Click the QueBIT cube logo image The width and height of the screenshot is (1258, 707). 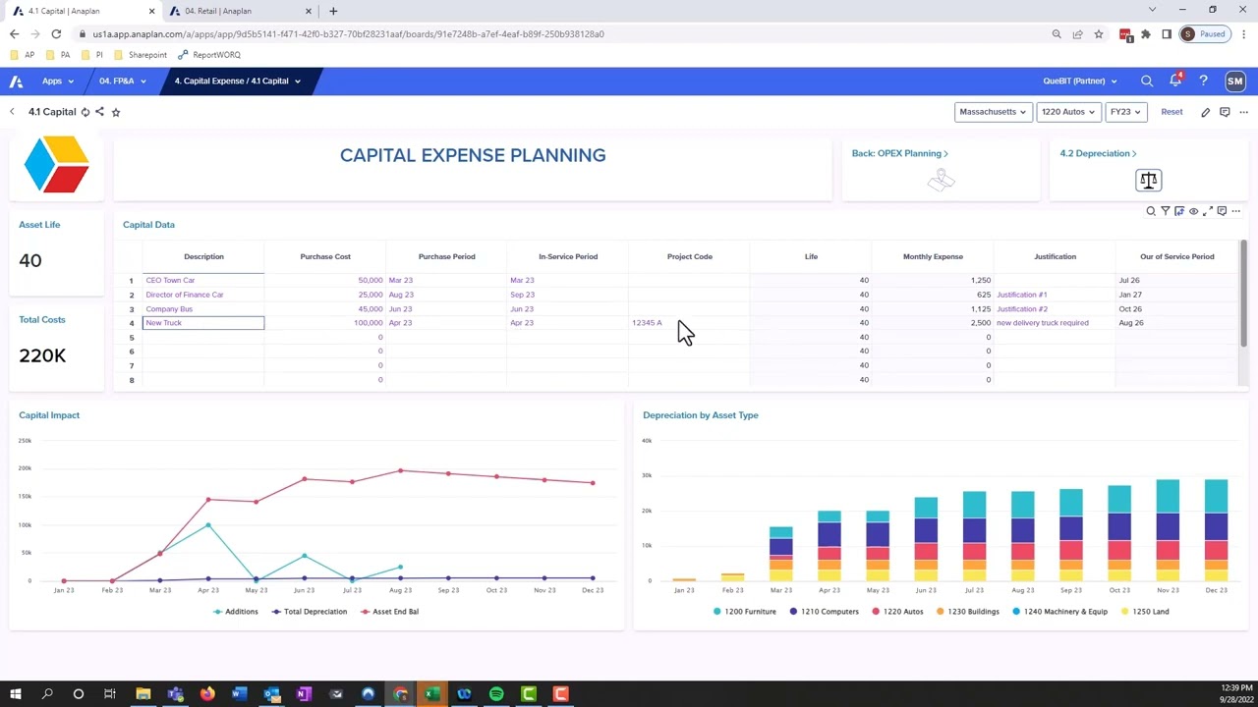[x=57, y=164]
